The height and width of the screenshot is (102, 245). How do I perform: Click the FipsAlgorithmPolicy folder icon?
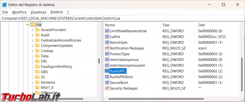37,67
